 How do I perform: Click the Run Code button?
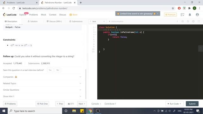(174, 104)
